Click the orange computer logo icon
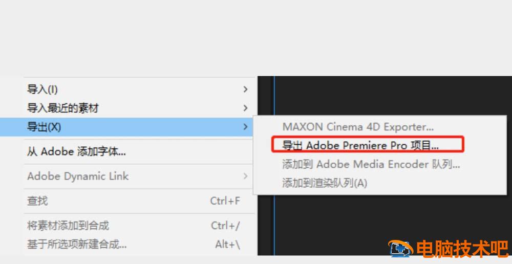Screen dimensions: 512x264 [x=400, y=249]
